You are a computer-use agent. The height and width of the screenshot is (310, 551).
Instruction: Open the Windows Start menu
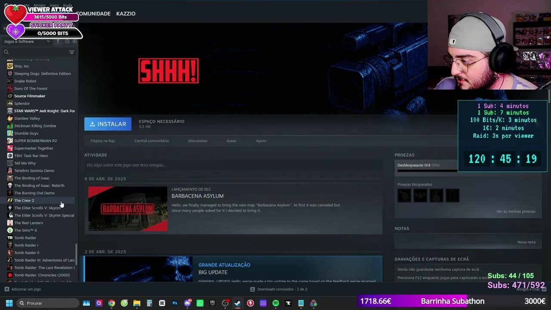tap(9, 303)
